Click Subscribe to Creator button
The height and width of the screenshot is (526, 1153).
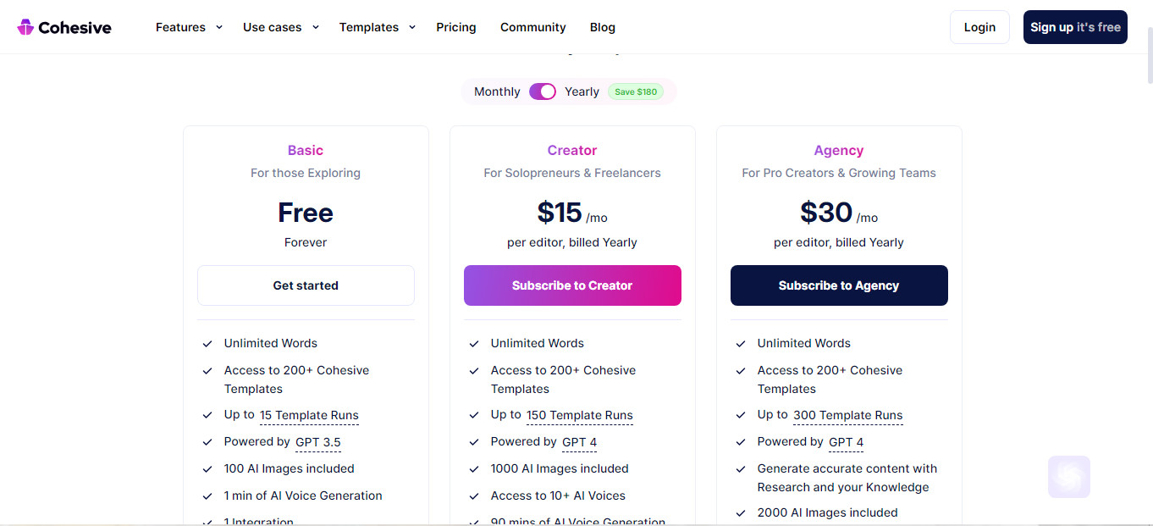tap(572, 285)
